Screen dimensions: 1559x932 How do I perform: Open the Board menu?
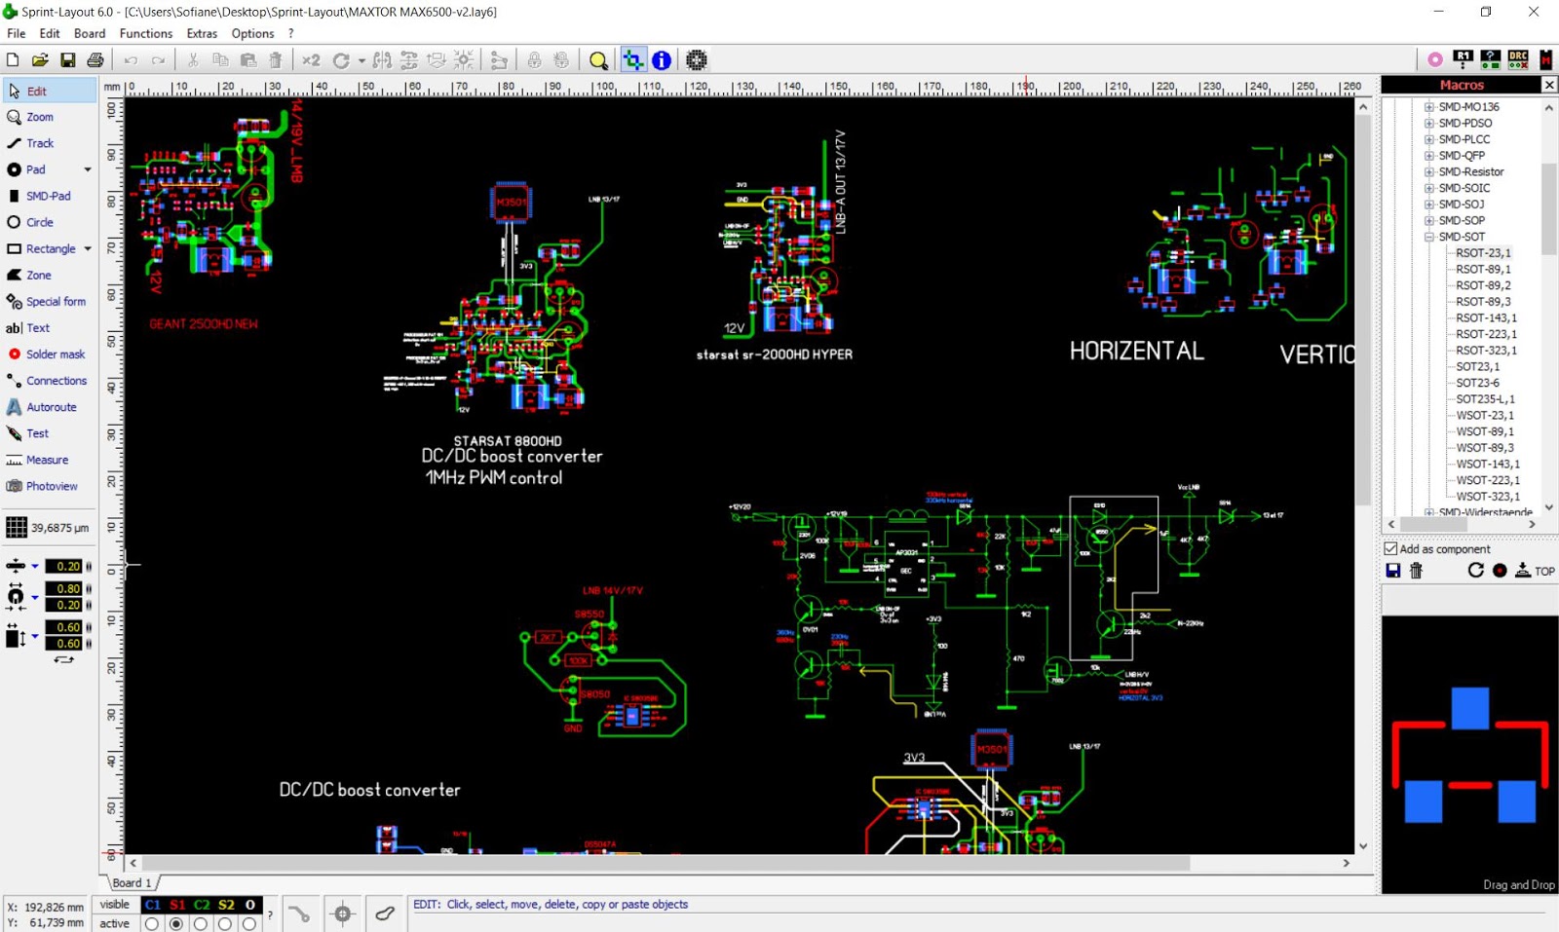(90, 33)
